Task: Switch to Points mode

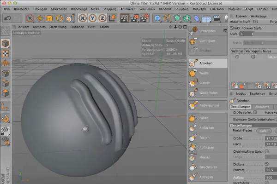Action: click(x=5, y=73)
